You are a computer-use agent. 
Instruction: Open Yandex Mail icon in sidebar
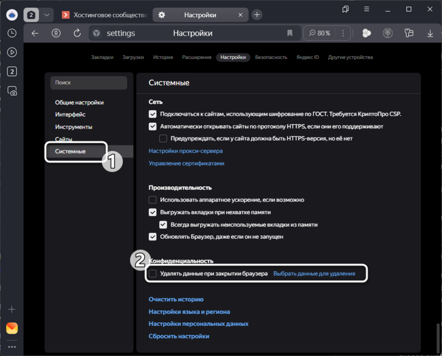pos(12,328)
